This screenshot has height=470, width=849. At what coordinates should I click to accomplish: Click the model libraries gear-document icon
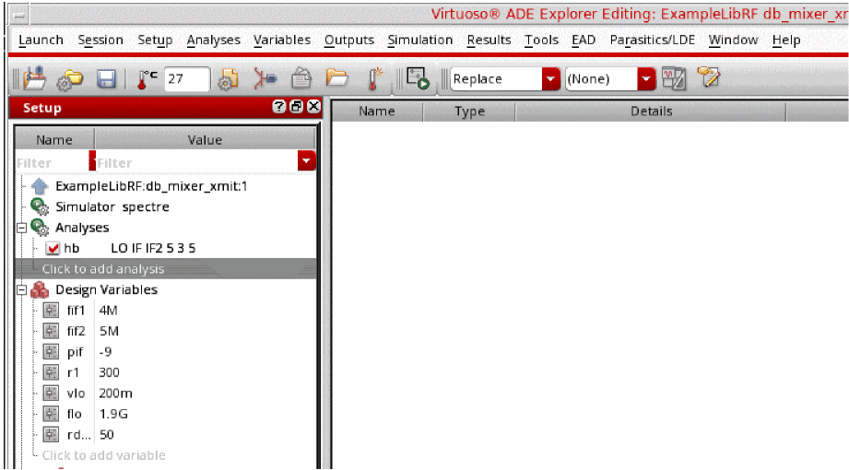[x=228, y=79]
